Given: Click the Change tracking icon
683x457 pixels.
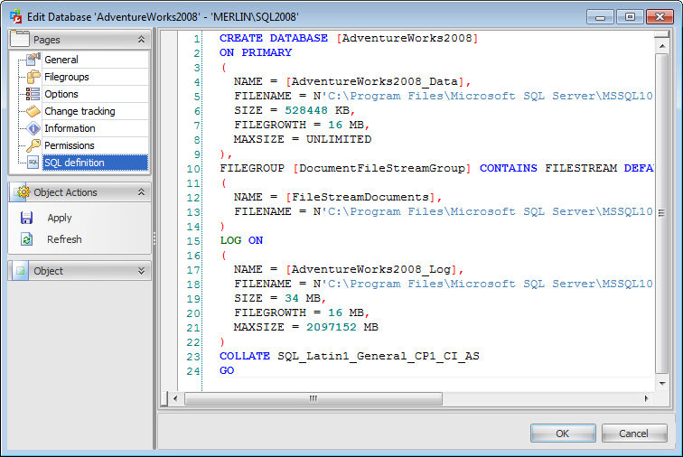Looking at the screenshot, I should [x=33, y=111].
